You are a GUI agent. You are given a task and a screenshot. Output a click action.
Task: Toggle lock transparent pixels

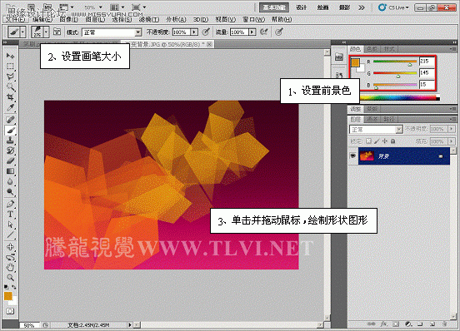click(x=368, y=141)
